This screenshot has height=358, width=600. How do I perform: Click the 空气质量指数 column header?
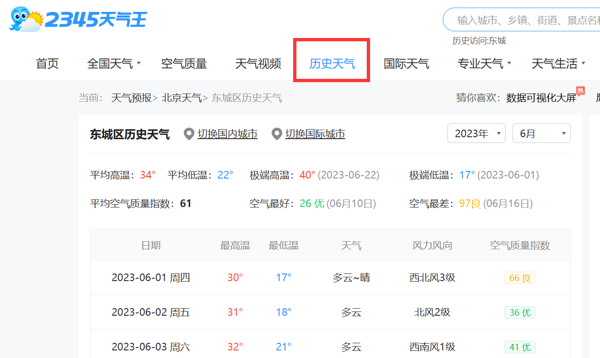520,245
